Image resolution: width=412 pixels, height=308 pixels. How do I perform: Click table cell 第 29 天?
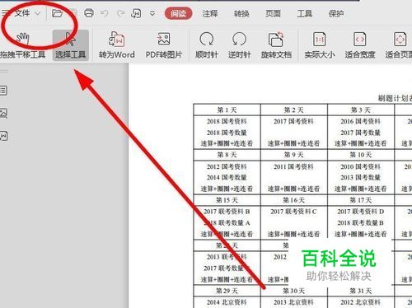pyautogui.click(x=227, y=291)
